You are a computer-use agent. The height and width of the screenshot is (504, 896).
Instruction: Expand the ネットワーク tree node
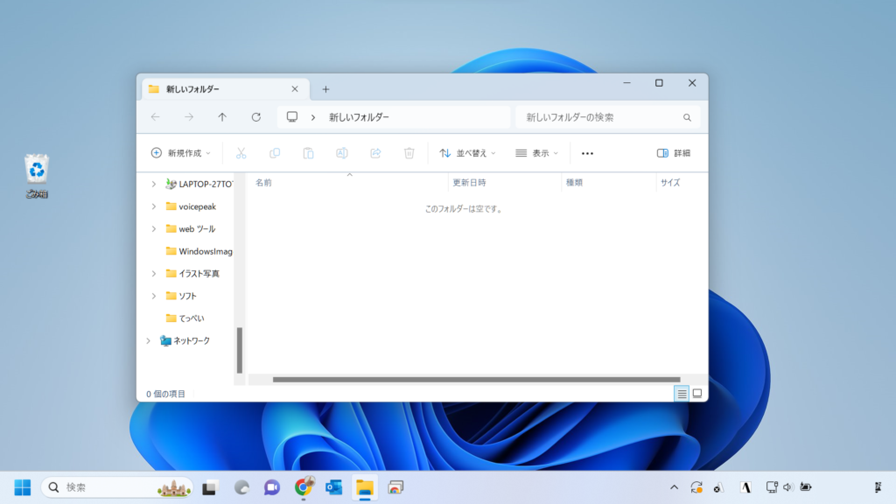(x=149, y=340)
